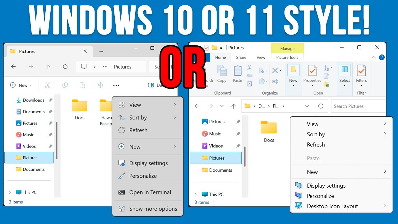The height and width of the screenshot is (224, 398).
Task: Close the Pictures tab in Windows 11 Explorer
Action: [x=85, y=51]
